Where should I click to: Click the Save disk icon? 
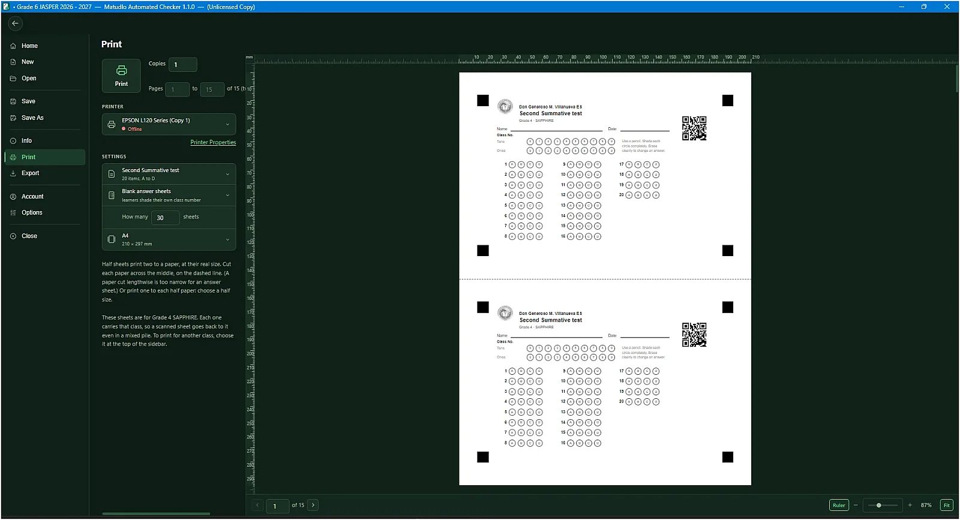click(x=13, y=101)
